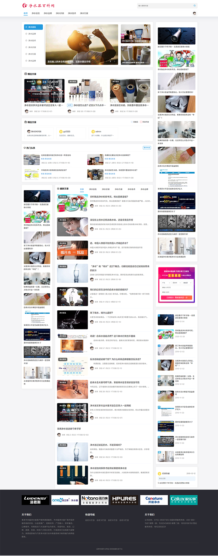Click the Calux 家乐事 brand logo

(x=184, y=500)
